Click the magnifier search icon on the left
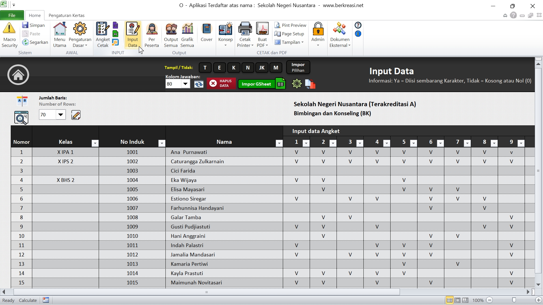 pos(21,117)
